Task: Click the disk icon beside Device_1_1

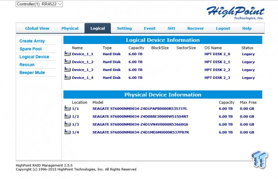Action: click(x=67, y=53)
